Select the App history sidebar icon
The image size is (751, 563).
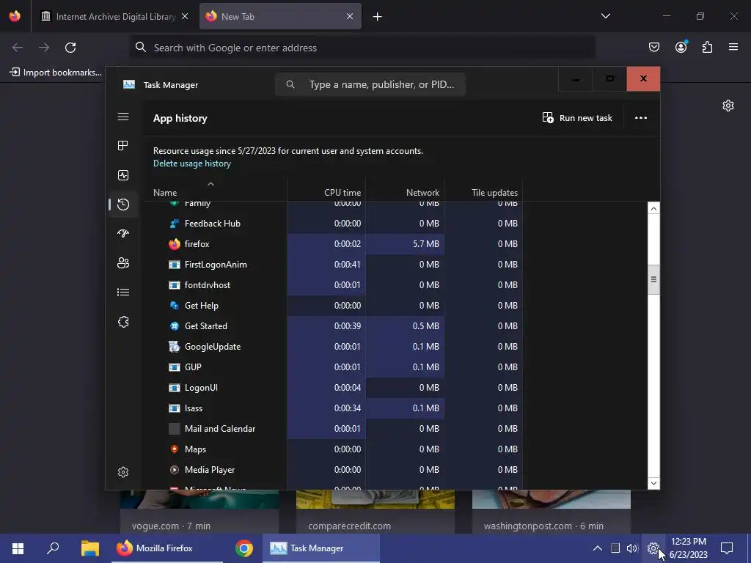click(123, 205)
